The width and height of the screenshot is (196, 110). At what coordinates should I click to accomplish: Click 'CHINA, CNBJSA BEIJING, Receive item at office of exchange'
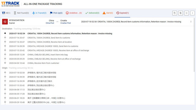[x=54, y=59]
